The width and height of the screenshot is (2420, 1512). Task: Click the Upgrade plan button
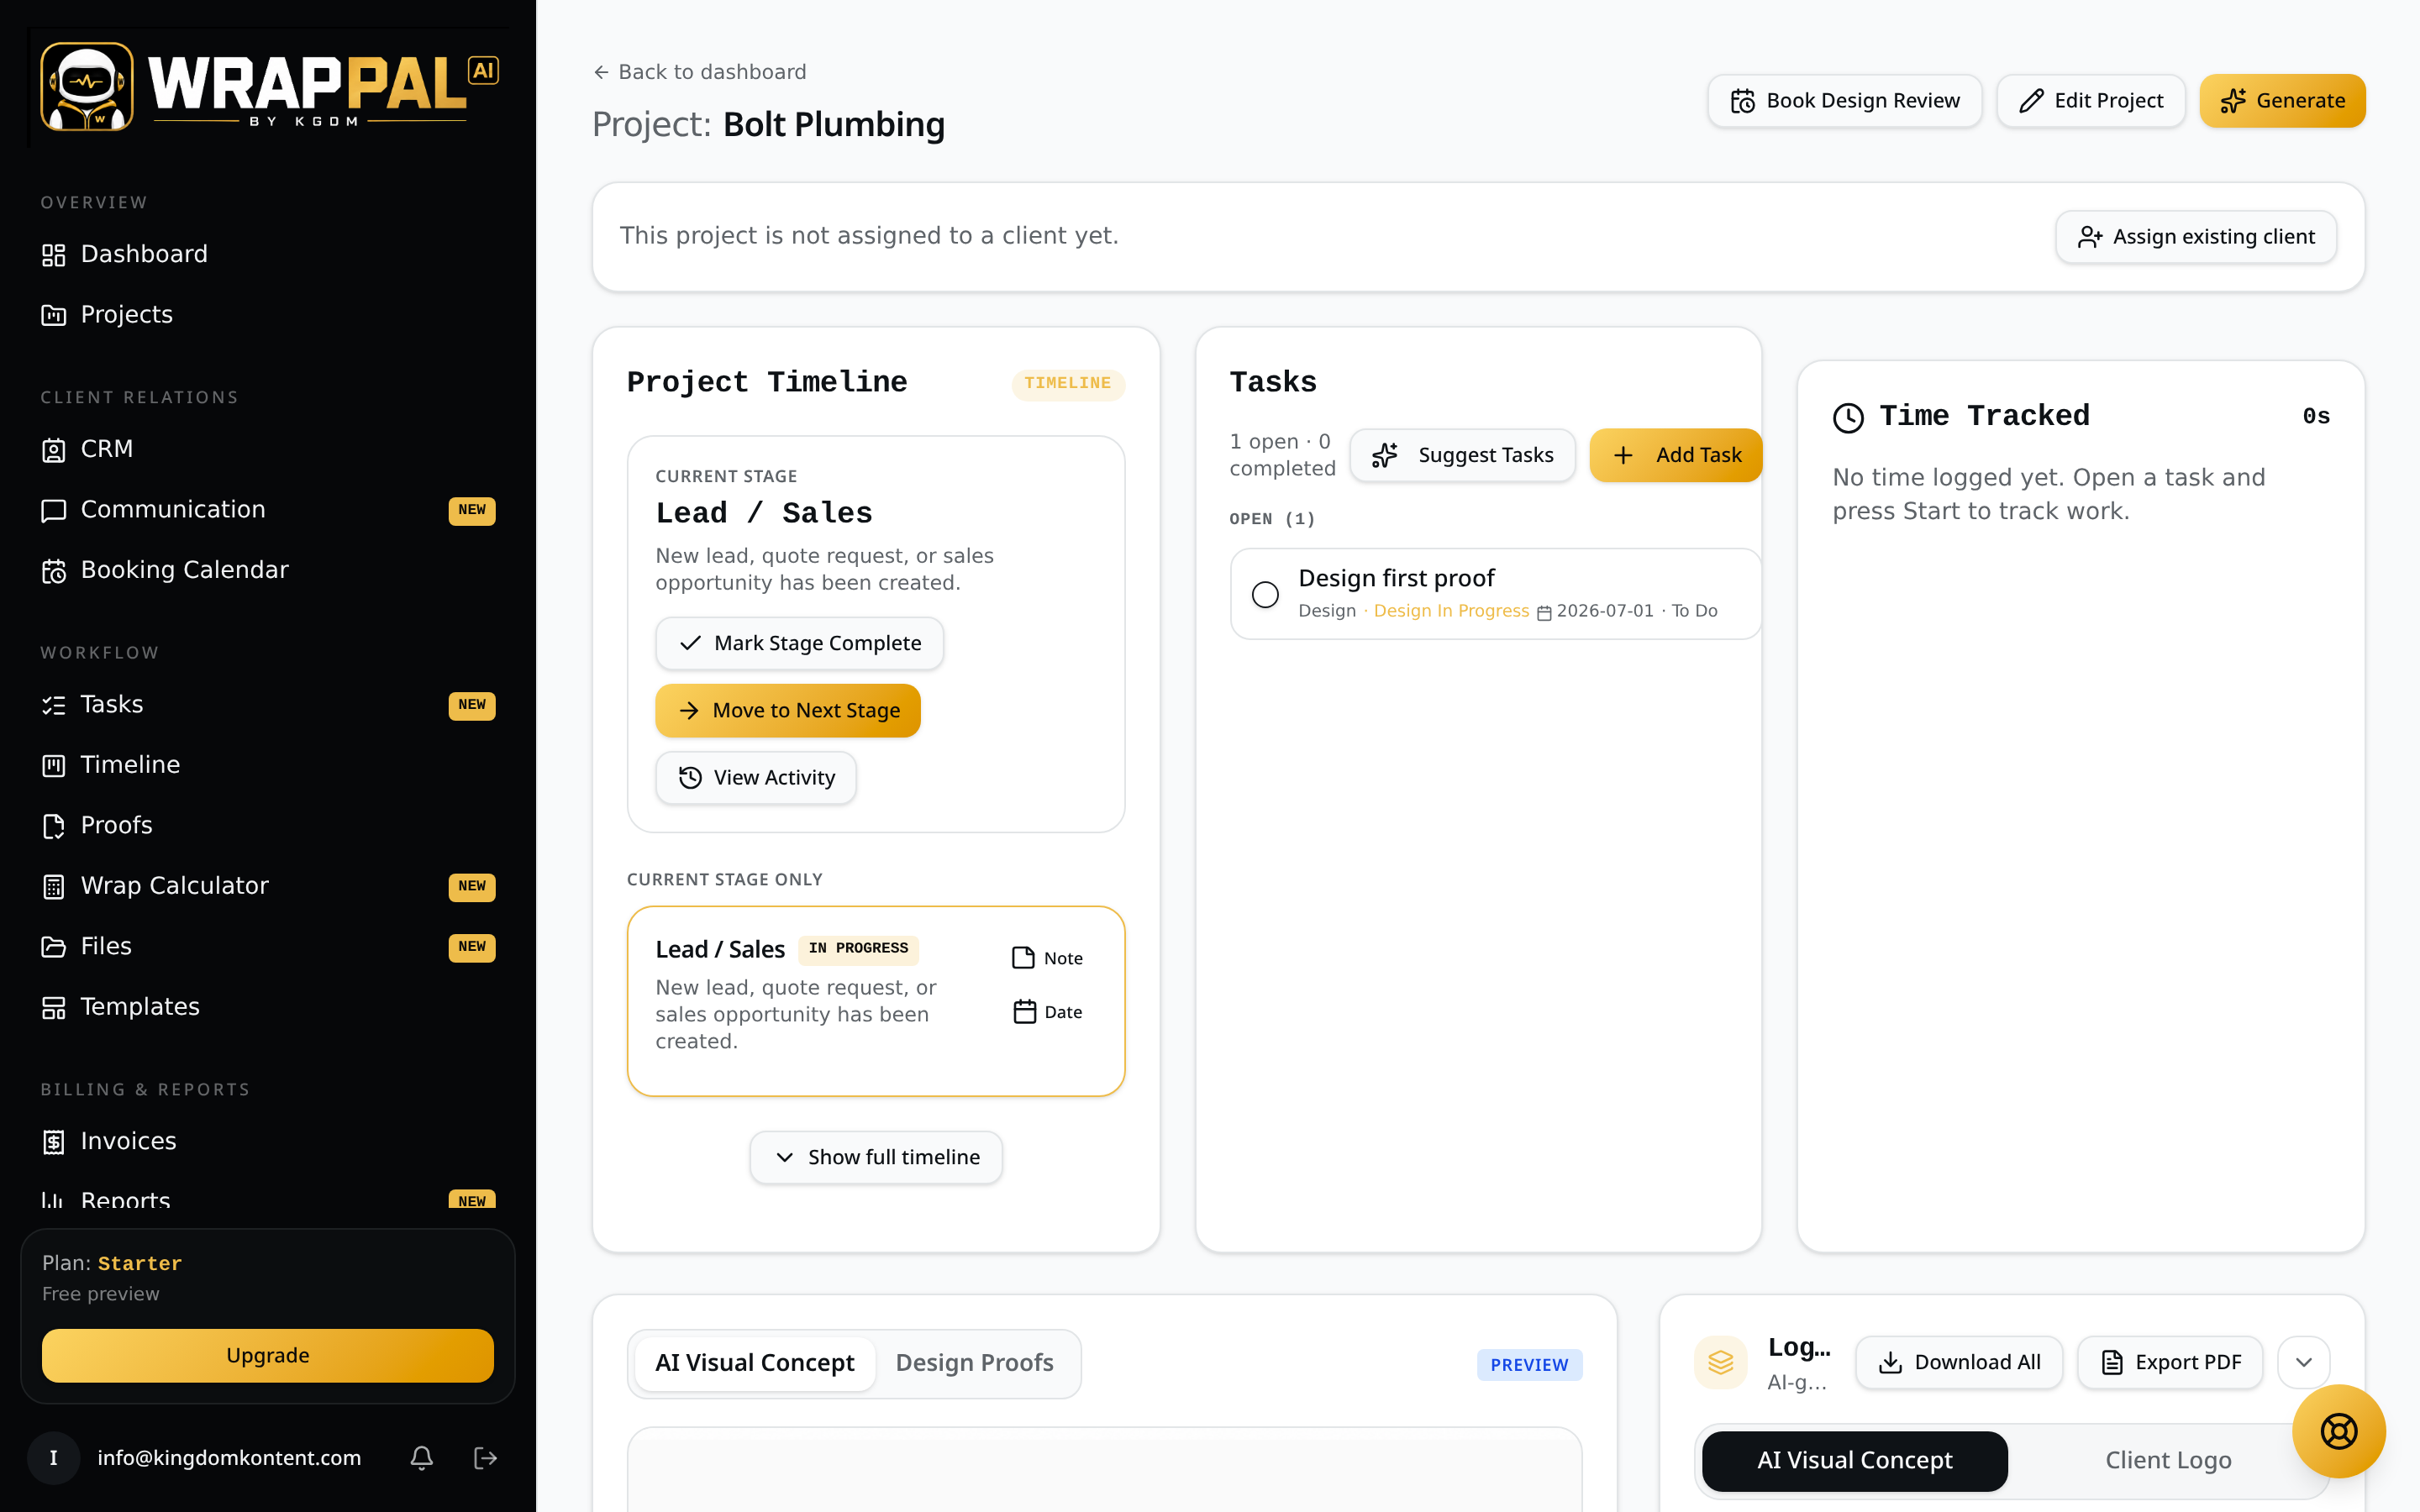(268, 1356)
